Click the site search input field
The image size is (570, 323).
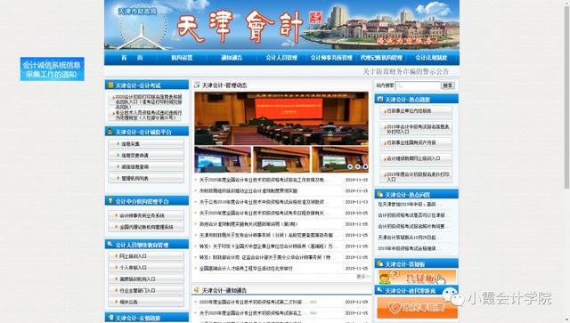point(418,85)
